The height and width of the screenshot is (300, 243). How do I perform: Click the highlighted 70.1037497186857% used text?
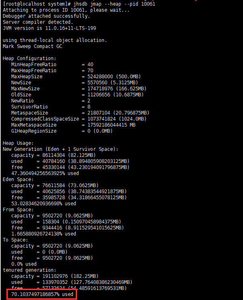coord(42,294)
